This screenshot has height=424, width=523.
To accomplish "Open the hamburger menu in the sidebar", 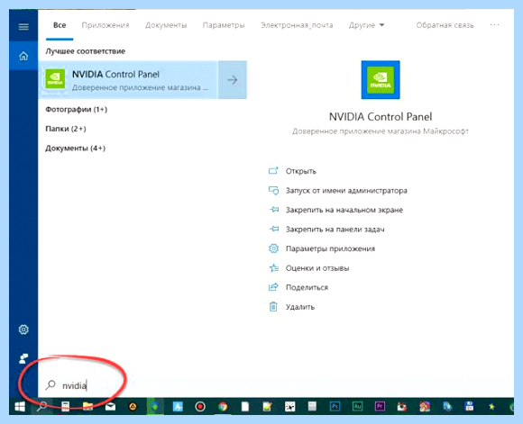I will click(x=23, y=27).
